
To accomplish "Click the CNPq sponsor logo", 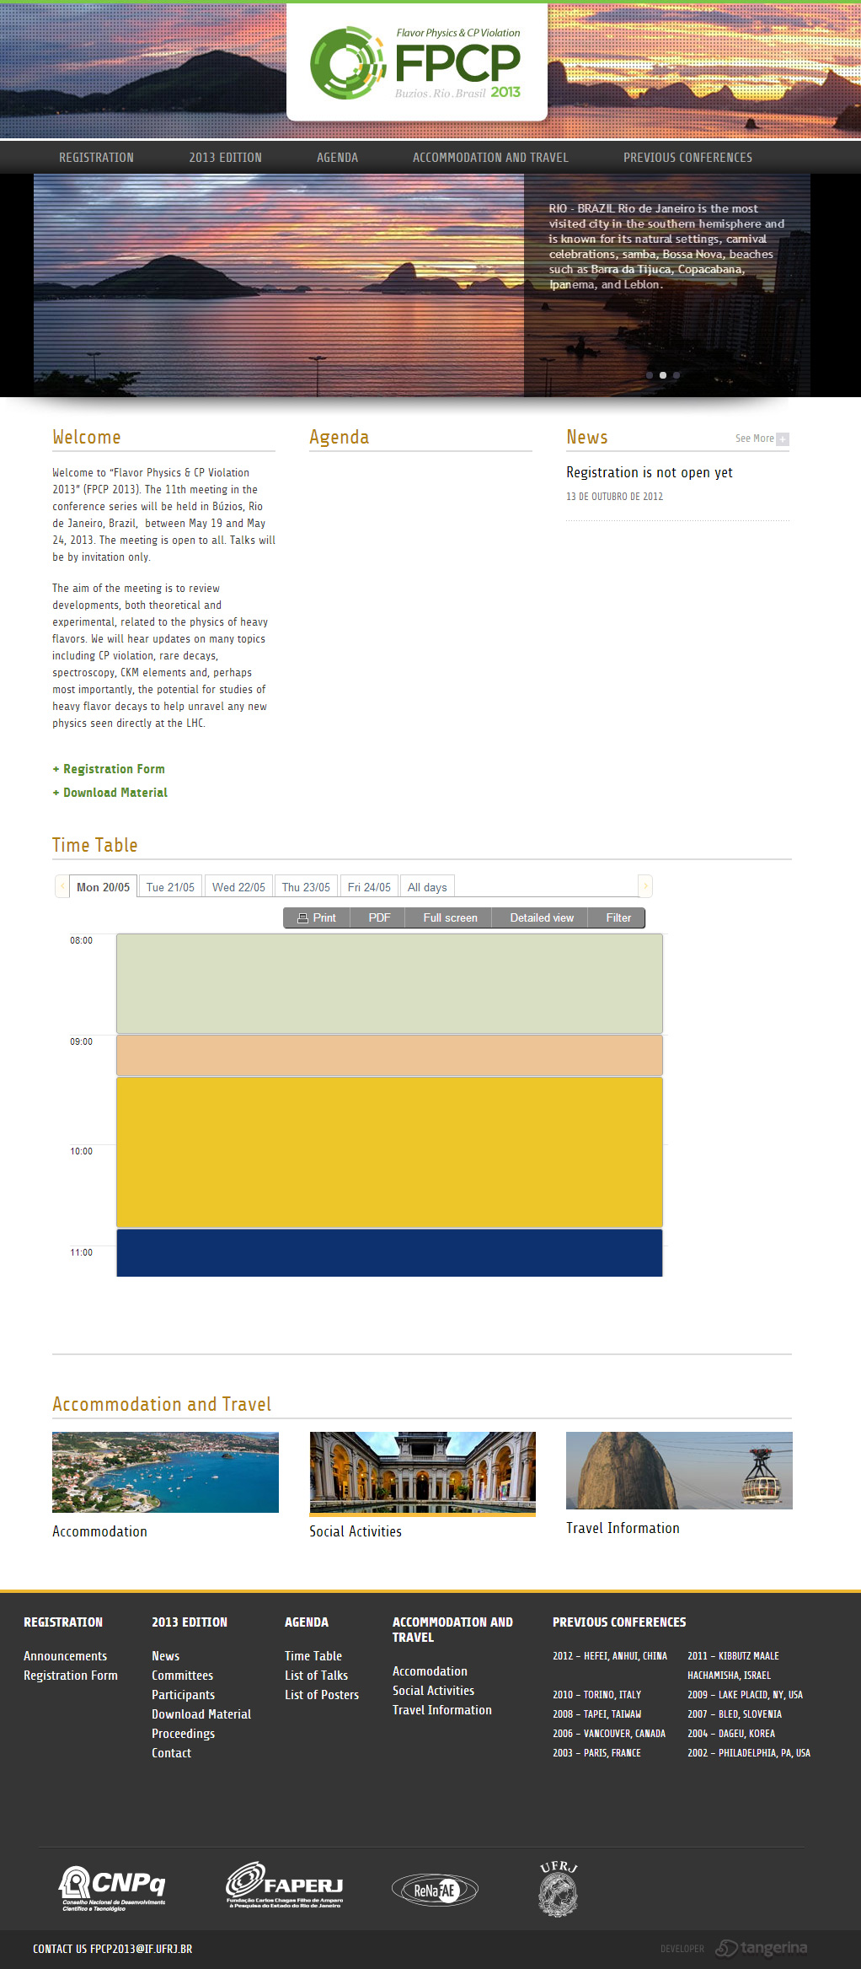I will point(112,1888).
